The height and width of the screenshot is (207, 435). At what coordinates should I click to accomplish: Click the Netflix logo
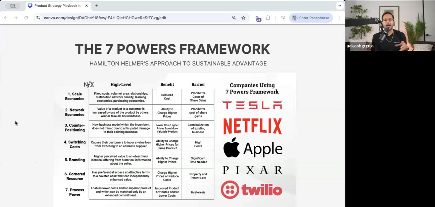click(x=252, y=126)
